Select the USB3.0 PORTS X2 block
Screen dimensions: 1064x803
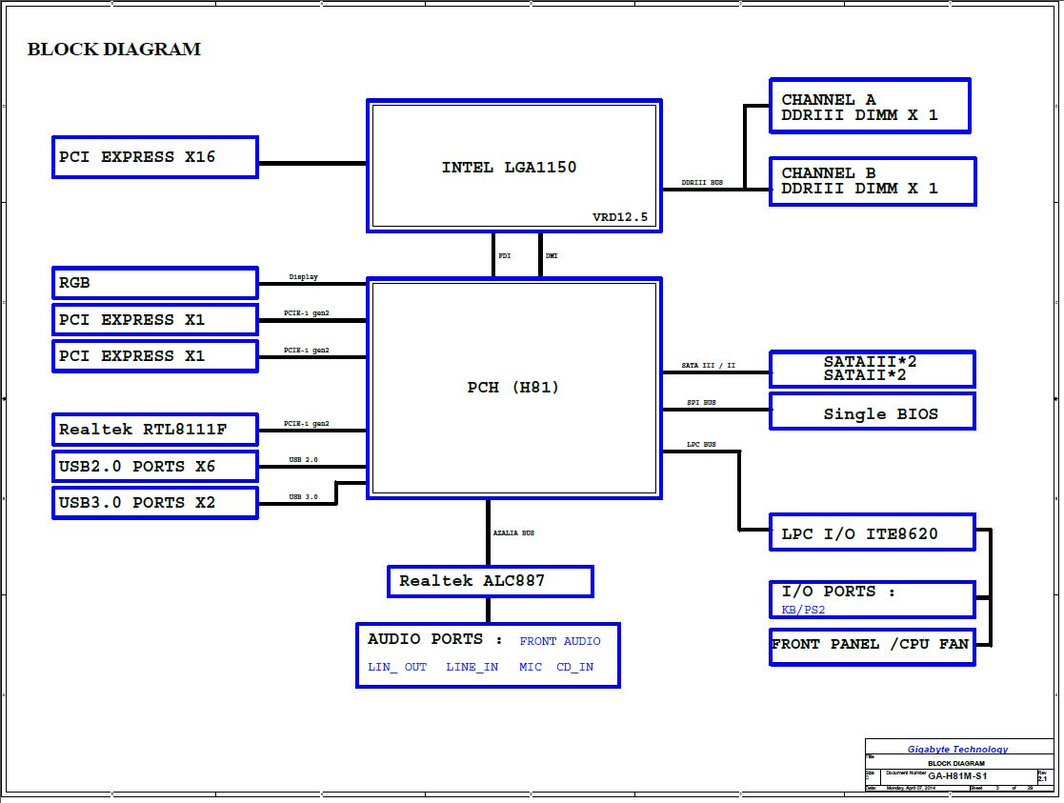[x=154, y=503]
